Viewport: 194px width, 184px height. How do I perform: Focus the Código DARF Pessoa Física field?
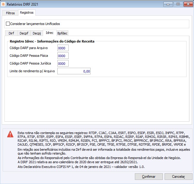pyautogui.click(x=63, y=56)
